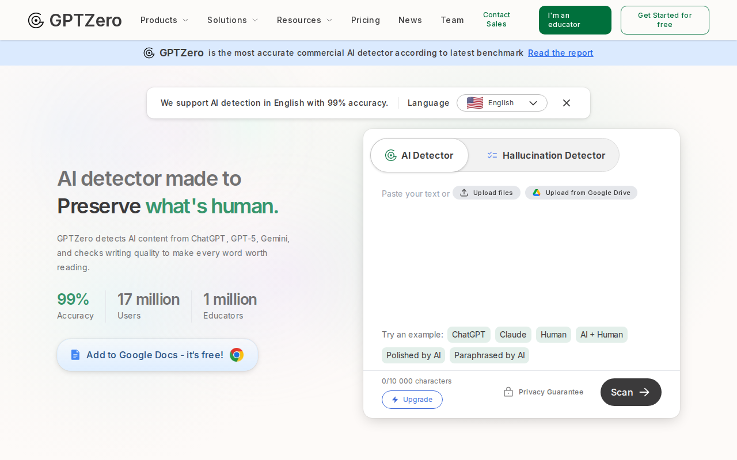Click the US flag icon in the language selector
This screenshot has height=460, width=737.
[x=475, y=103]
